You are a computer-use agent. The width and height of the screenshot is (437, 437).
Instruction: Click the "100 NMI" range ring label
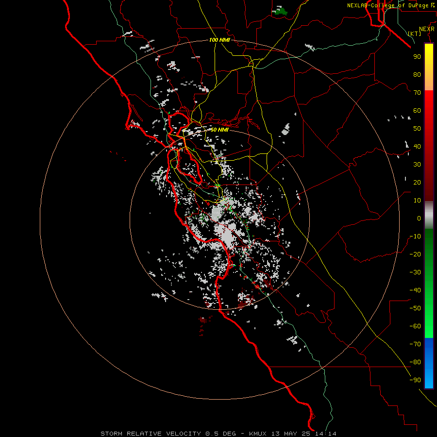pyautogui.click(x=219, y=40)
